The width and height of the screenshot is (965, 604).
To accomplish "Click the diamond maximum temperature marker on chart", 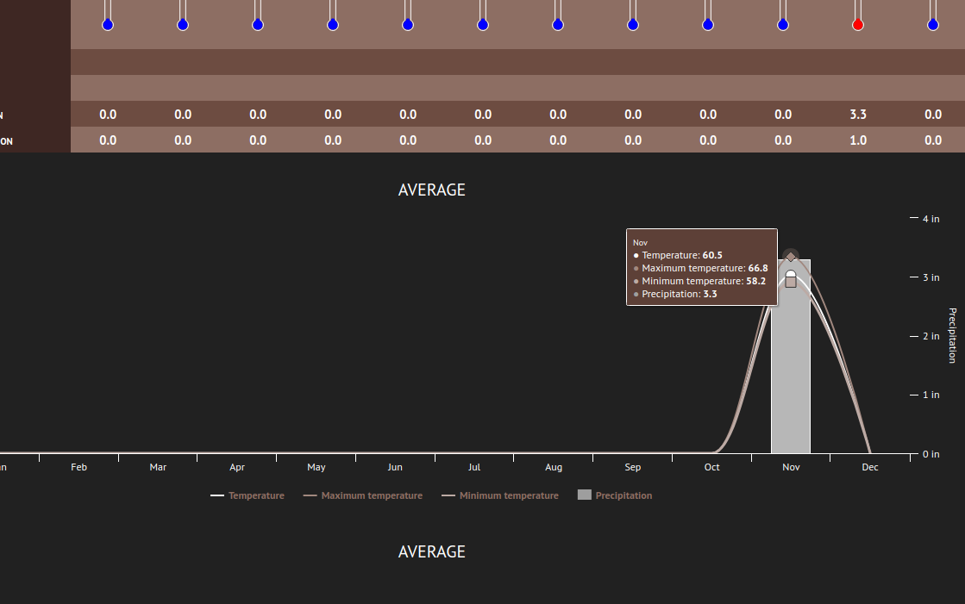I will pos(791,257).
